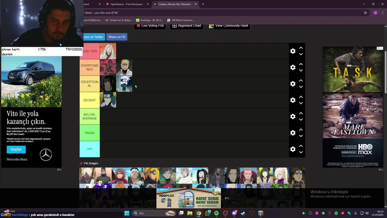Viewport: 387px width, 218px height.
Task: Click Pin Images pin icon
Action: pos(81,163)
